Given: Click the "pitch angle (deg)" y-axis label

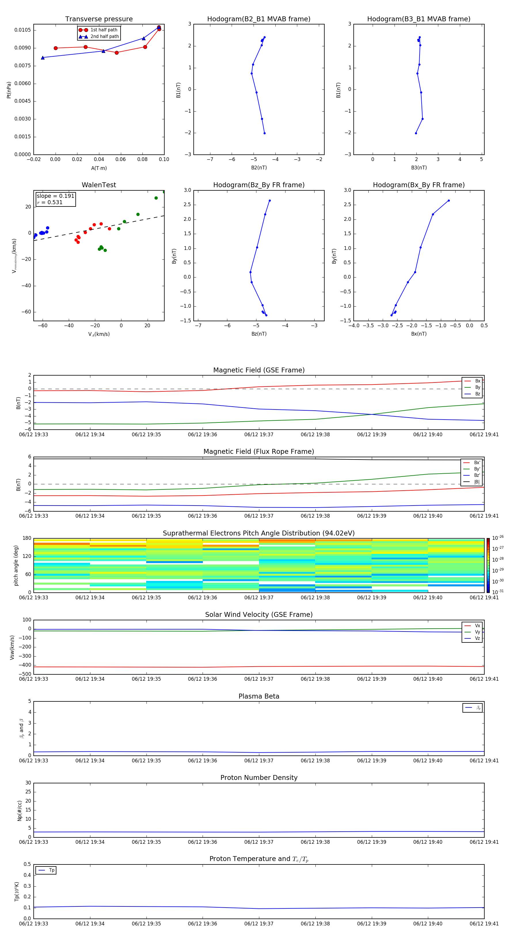Looking at the screenshot, I should coord(16,565).
